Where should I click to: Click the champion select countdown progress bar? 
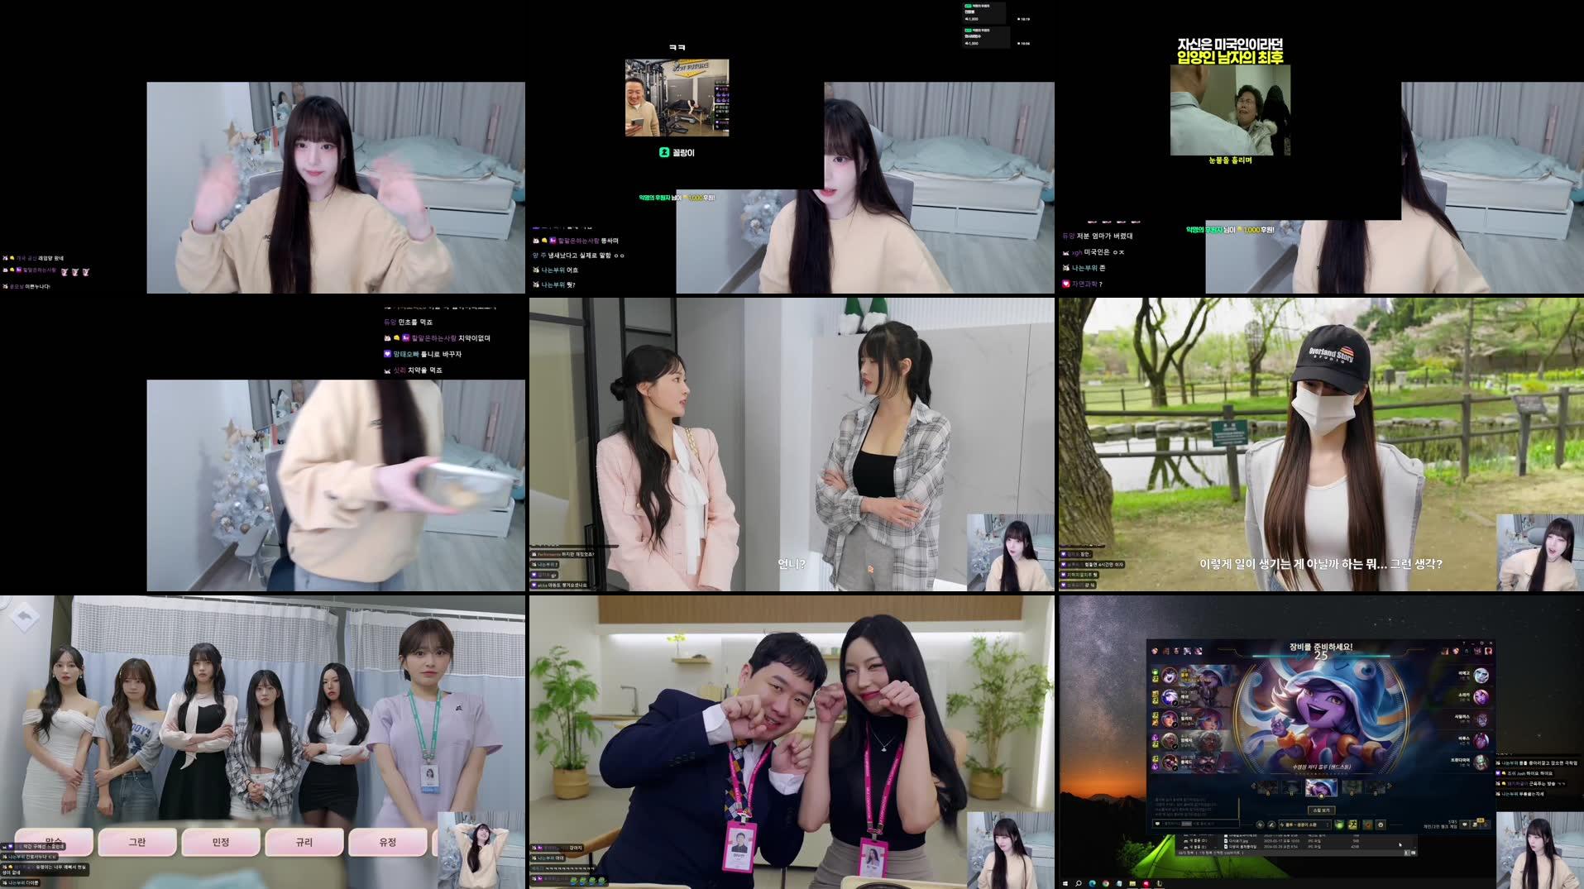[1320, 655]
